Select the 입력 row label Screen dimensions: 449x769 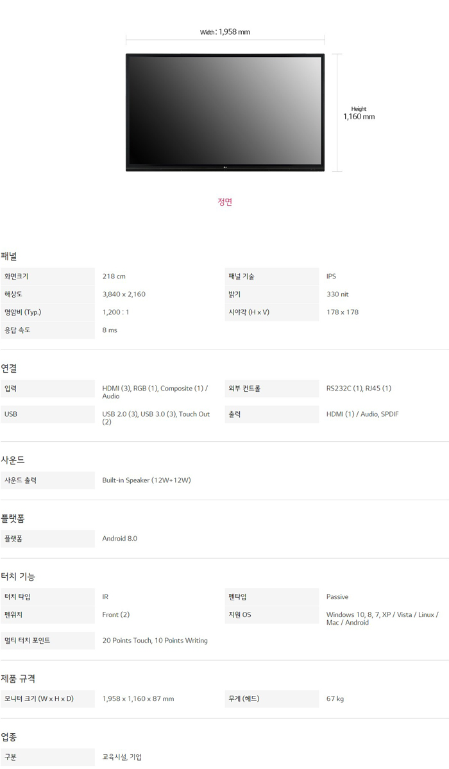pos(11,388)
